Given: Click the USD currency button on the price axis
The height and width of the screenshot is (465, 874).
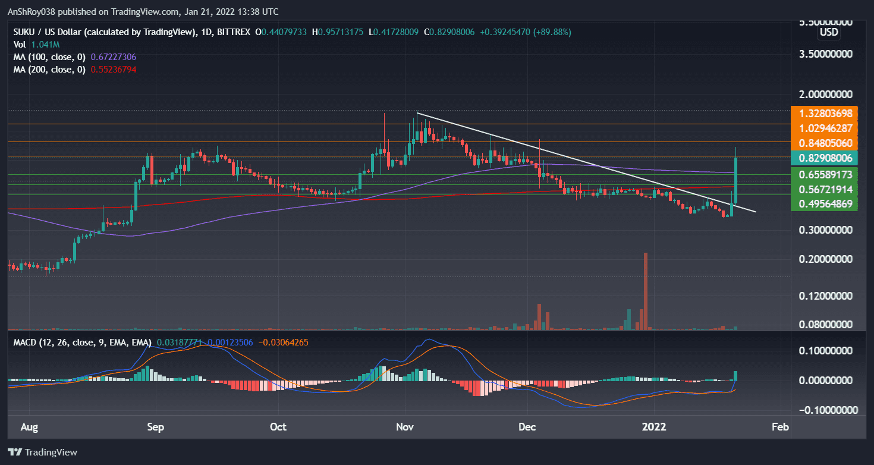Looking at the screenshot, I should point(828,33).
